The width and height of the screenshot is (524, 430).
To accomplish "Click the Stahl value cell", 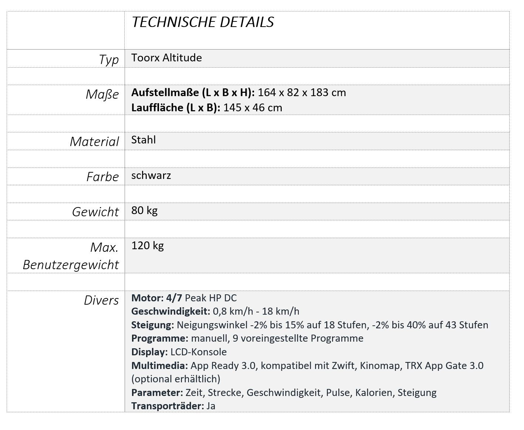I will [143, 140].
